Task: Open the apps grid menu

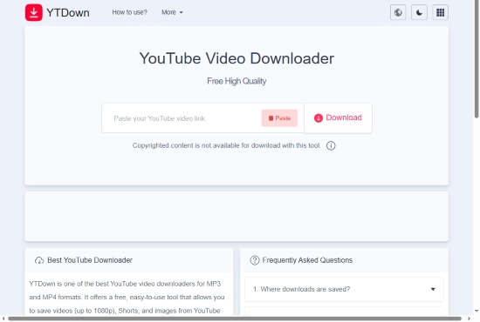Action: [x=440, y=12]
